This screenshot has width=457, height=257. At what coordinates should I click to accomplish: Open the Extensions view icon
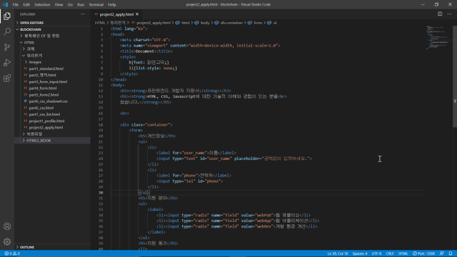pos(7,78)
